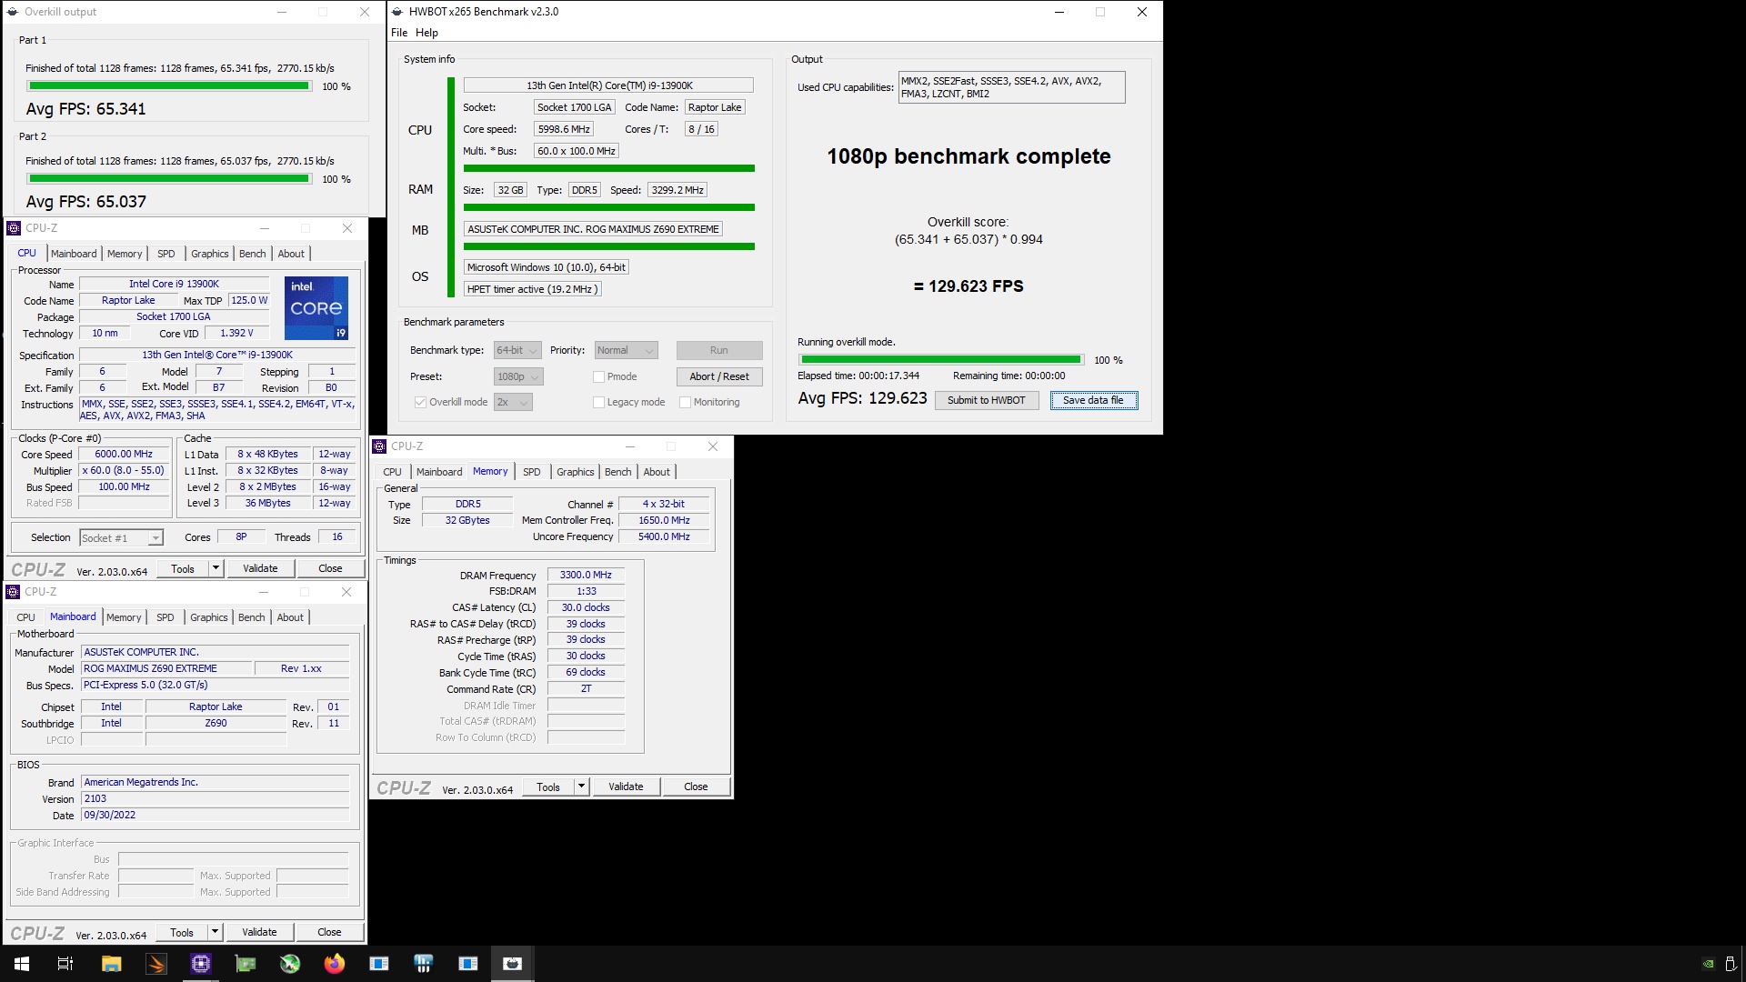The width and height of the screenshot is (1746, 982).
Task: Toggle the Overkill mode checkbox
Action: click(x=420, y=402)
